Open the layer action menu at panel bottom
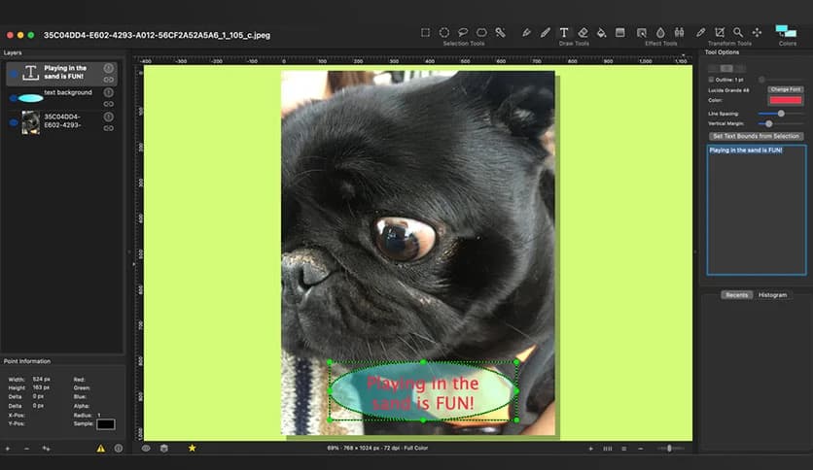Screen dimensions: 813x470 [x=46, y=449]
